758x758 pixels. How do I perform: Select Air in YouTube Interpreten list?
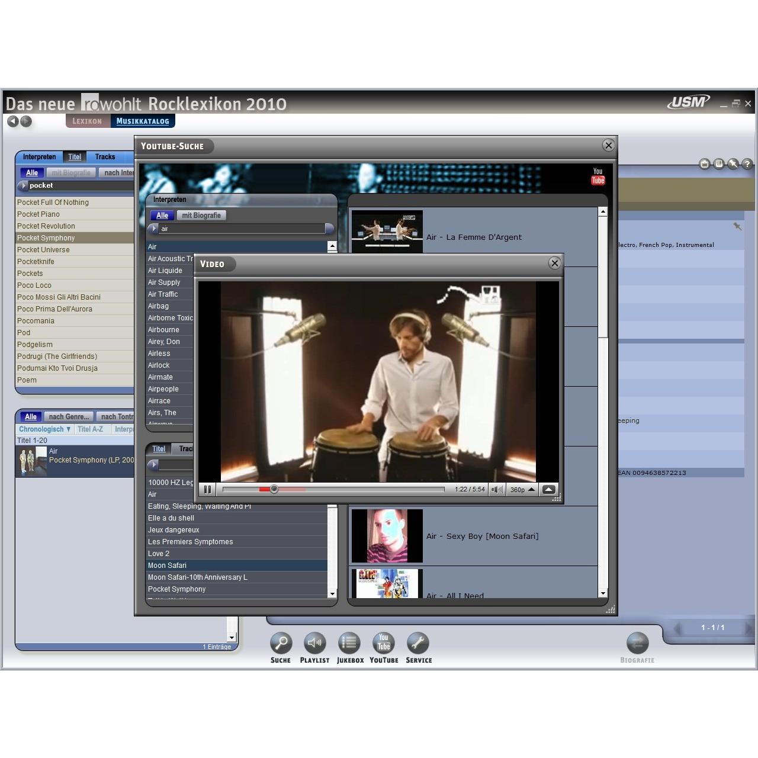pos(237,246)
